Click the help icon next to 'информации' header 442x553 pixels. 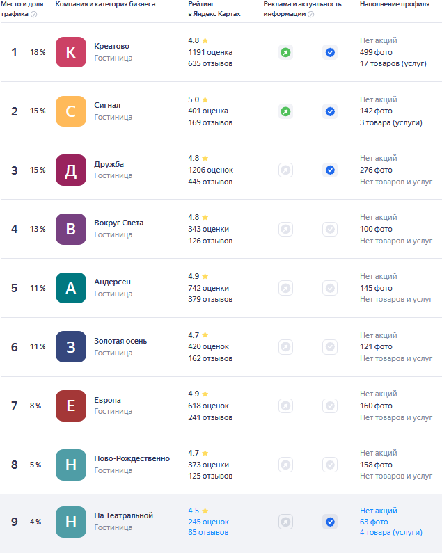(311, 15)
